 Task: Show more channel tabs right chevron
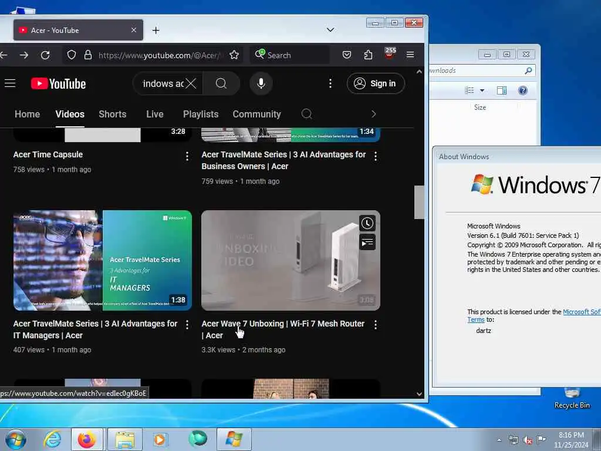pos(373,114)
